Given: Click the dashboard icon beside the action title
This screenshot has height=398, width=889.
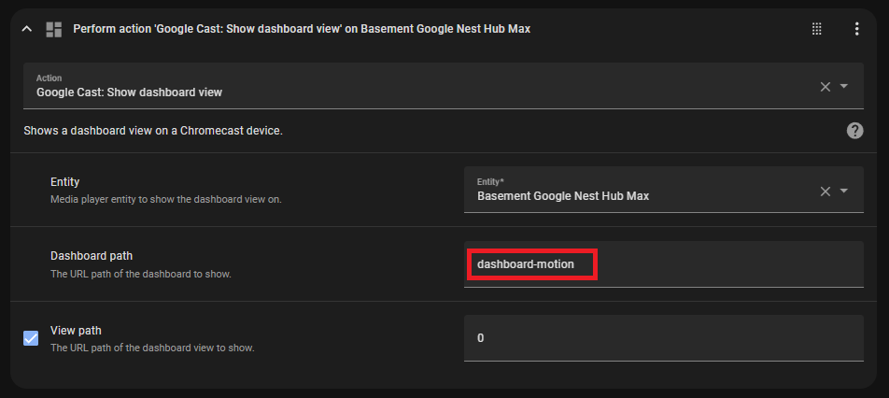Looking at the screenshot, I should pyautogui.click(x=53, y=29).
